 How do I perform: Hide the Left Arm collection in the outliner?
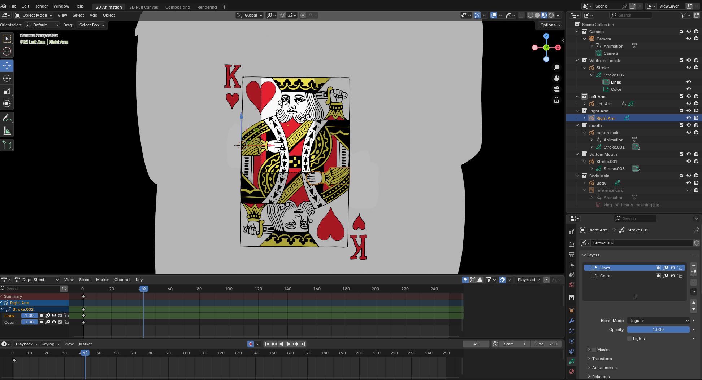pyautogui.click(x=689, y=96)
